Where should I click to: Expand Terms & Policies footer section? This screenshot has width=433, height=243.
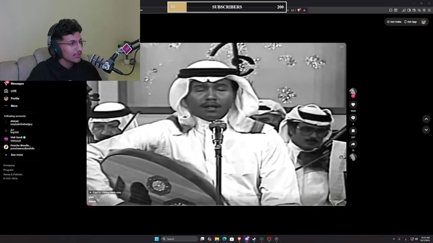[13, 174]
